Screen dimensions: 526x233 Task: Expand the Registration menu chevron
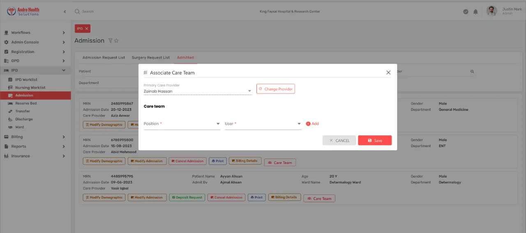64,52
